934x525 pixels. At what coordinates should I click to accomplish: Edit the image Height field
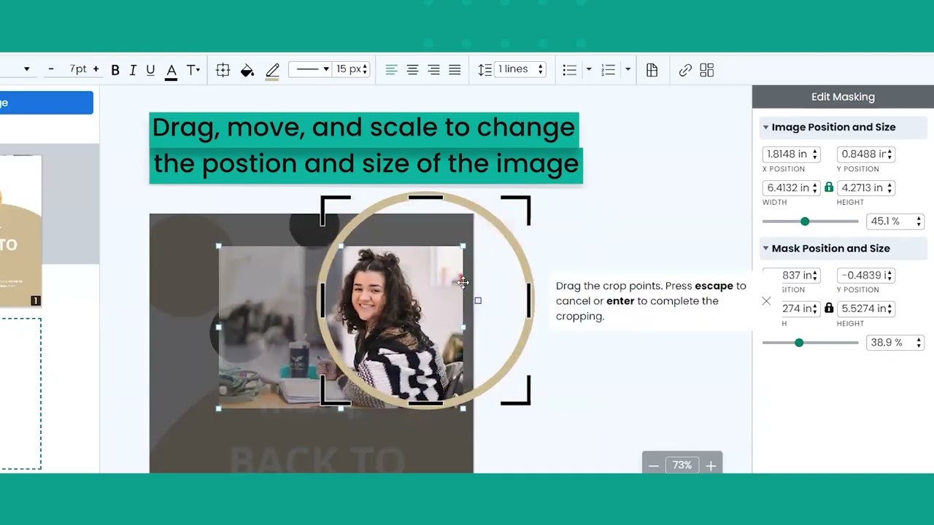coord(866,187)
